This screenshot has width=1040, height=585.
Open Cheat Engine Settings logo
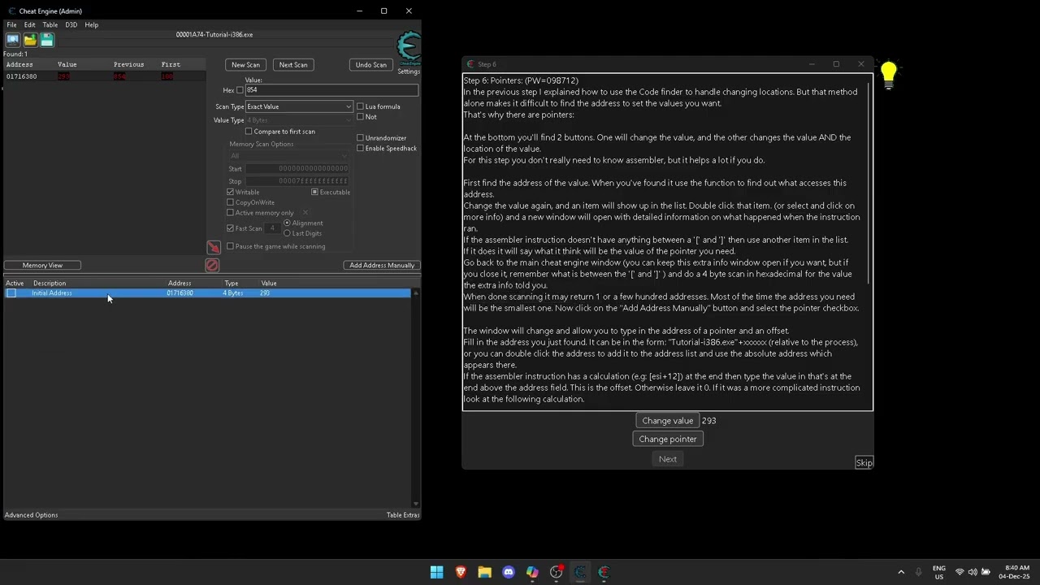409,50
